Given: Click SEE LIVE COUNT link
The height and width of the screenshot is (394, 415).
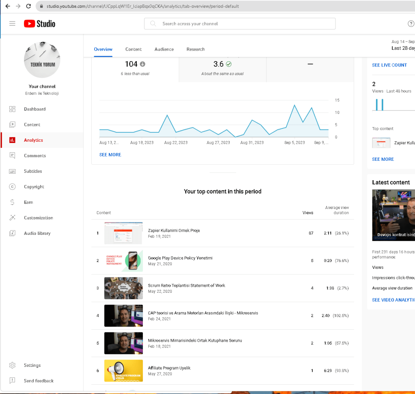Looking at the screenshot, I should click(x=389, y=65).
